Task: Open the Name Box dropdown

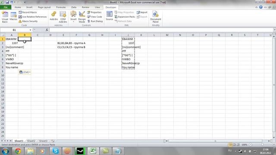Action: (x=30, y=30)
